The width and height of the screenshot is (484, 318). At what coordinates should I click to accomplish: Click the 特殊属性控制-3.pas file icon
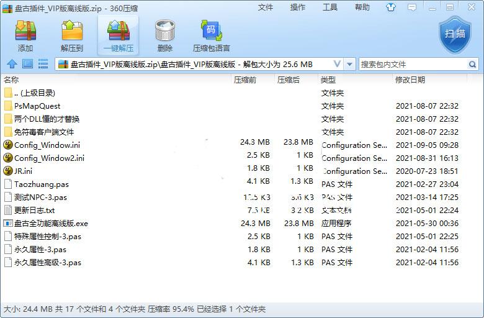pos(8,237)
